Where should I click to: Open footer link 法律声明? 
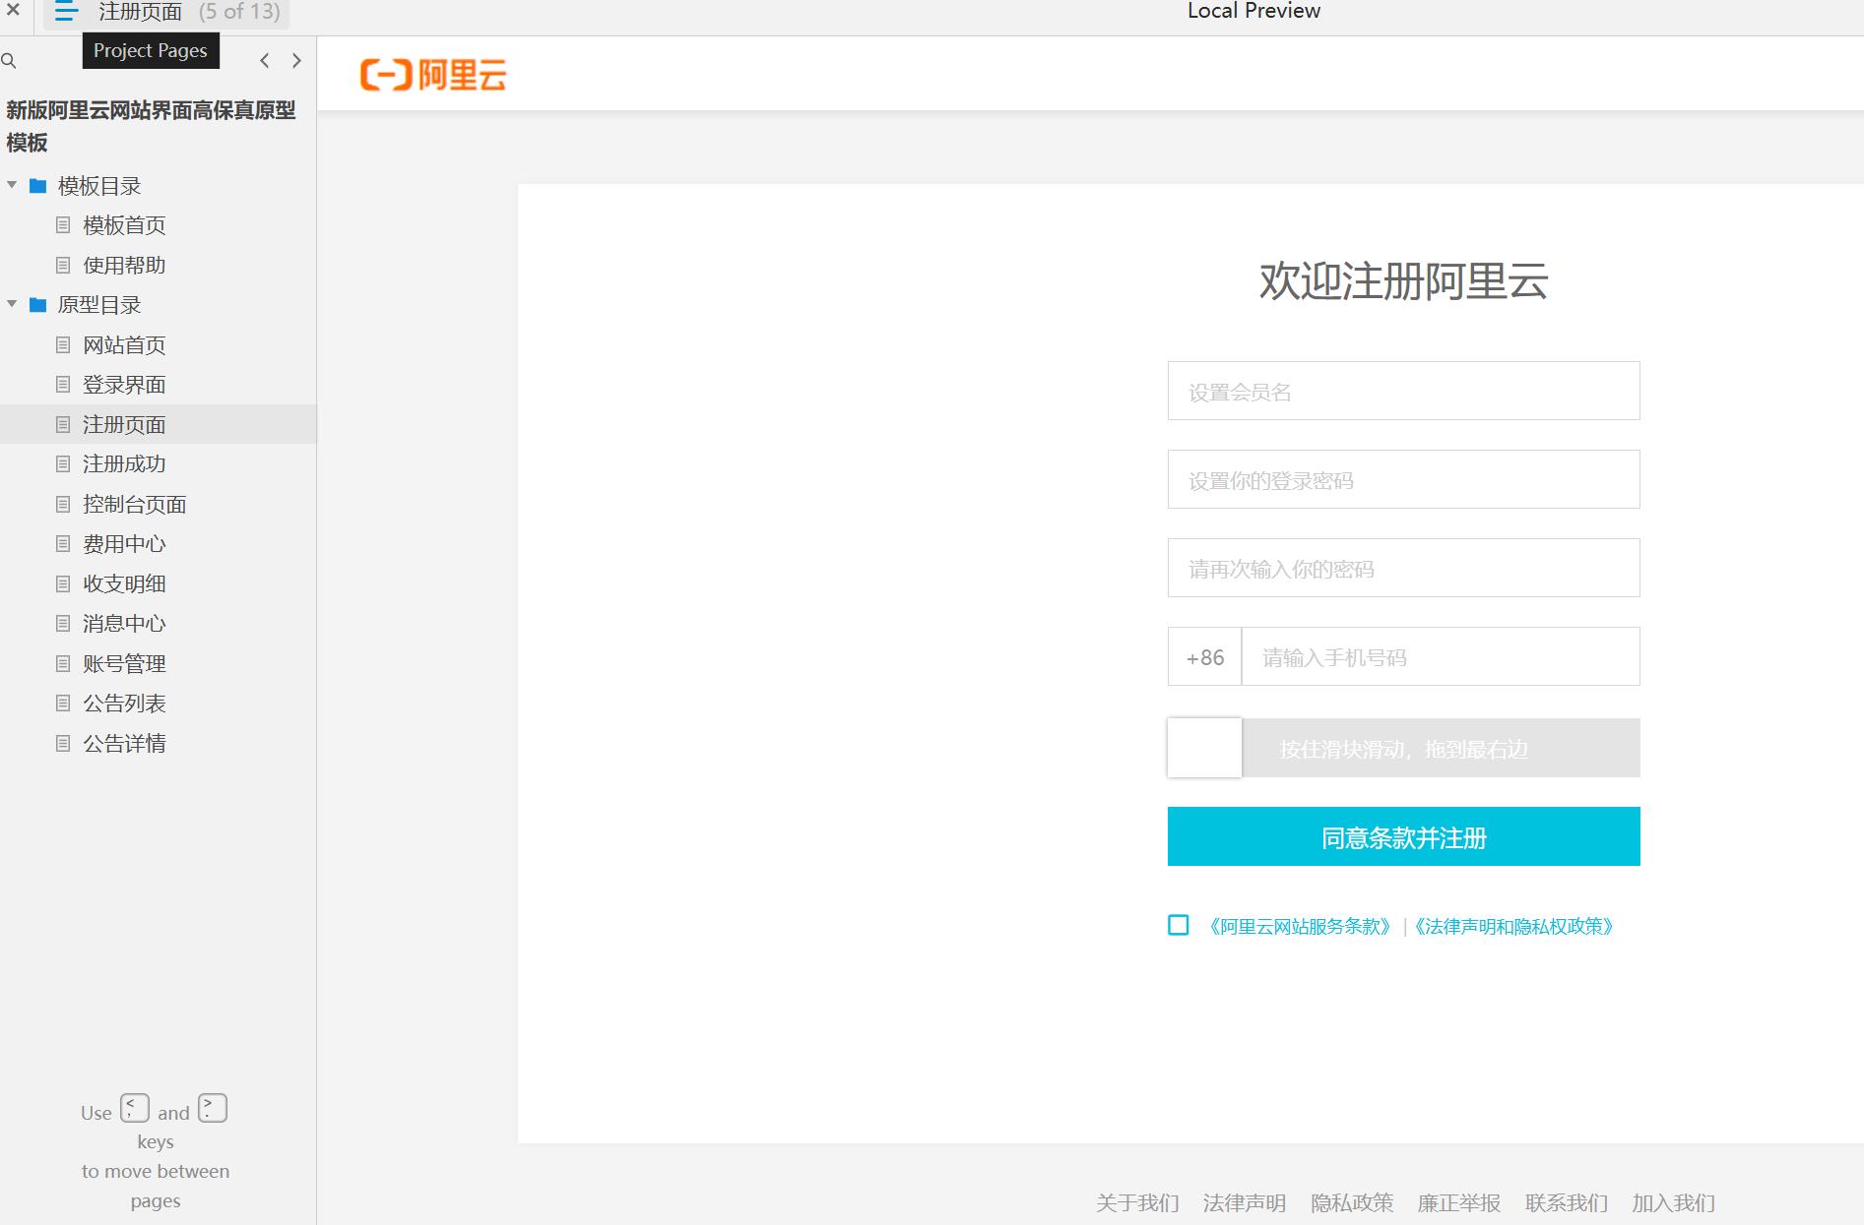click(x=1245, y=1203)
